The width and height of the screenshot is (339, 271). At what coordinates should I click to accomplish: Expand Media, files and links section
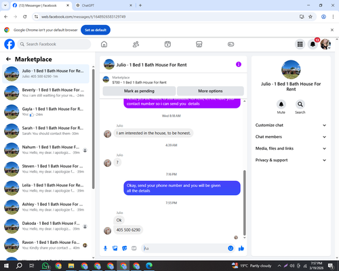coord(291,148)
